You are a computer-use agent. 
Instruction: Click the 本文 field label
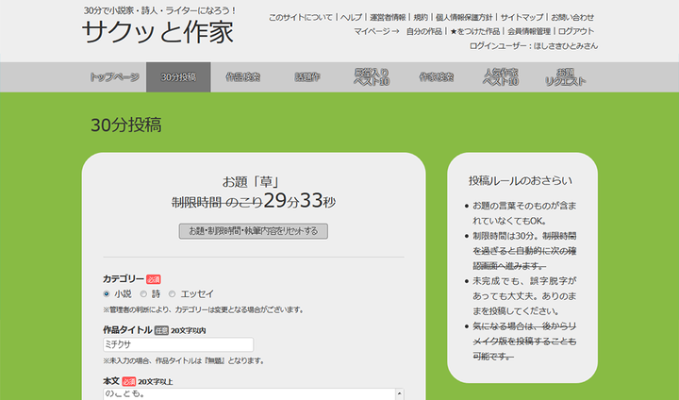(111, 381)
